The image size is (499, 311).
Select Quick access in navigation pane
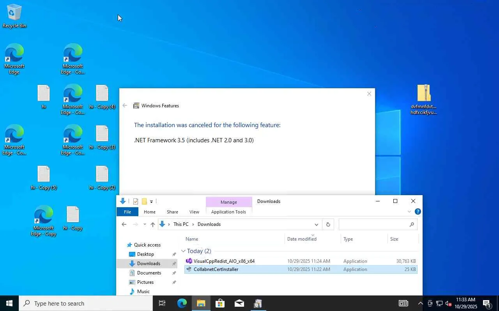click(x=147, y=245)
